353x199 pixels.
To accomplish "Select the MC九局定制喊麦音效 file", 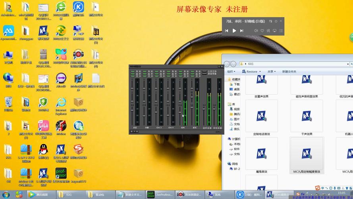I will point(307,156).
